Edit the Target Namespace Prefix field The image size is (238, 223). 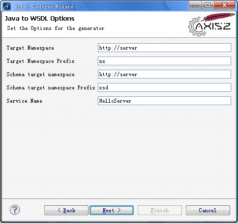(164, 61)
